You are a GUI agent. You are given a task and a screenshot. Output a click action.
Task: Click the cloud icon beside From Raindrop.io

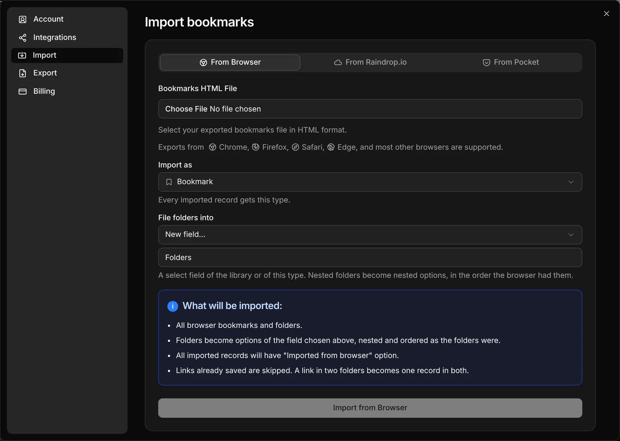pos(338,63)
